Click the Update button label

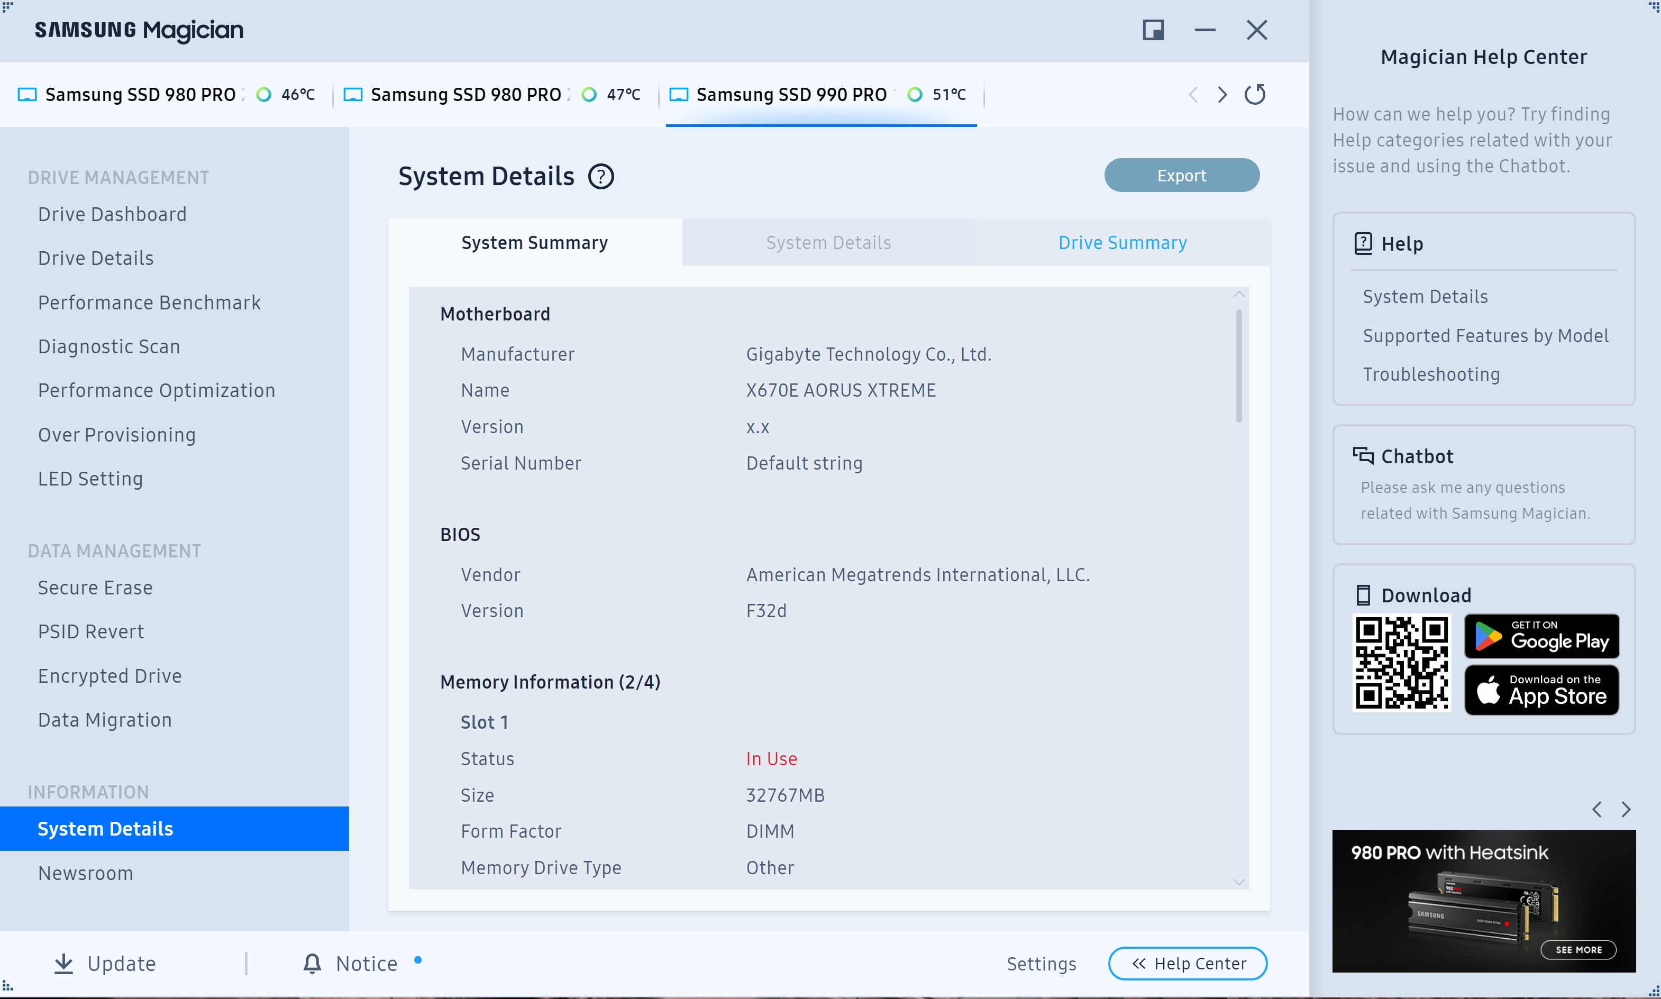click(122, 964)
